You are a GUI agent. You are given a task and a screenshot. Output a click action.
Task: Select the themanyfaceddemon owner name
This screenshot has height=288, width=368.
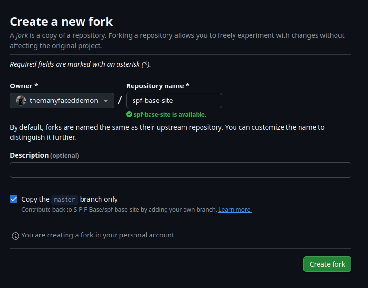64,101
